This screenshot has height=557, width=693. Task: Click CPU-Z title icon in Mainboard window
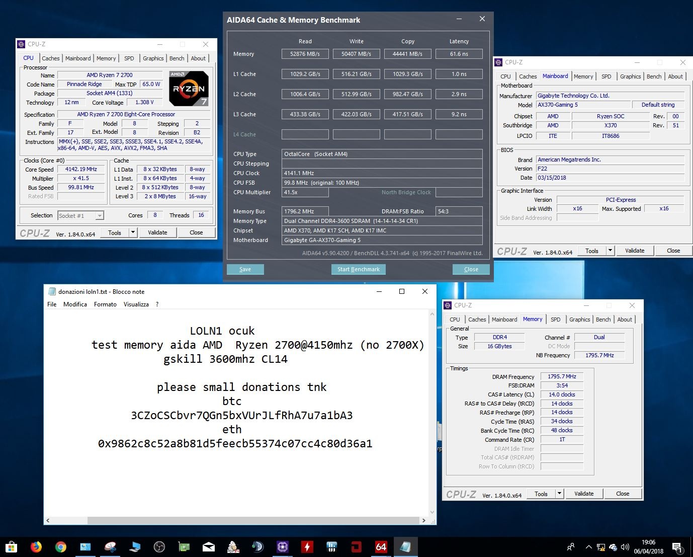coord(498,62)
